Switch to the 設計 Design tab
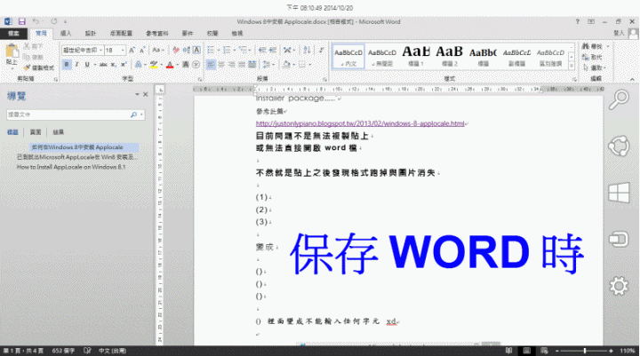 (90, 34)
